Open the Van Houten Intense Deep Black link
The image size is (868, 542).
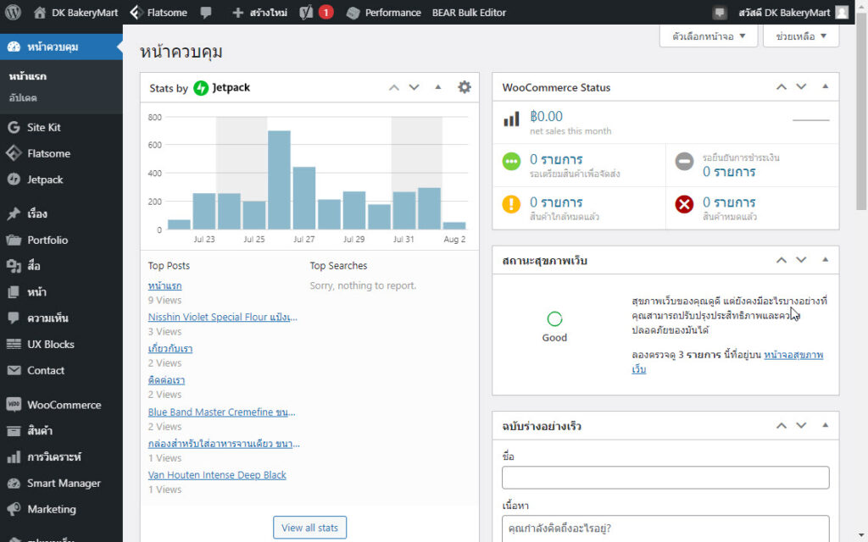pyautogui.click(x=217, y=475)
